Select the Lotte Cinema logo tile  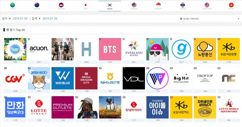pyautogui.click(x=39, y=107)
